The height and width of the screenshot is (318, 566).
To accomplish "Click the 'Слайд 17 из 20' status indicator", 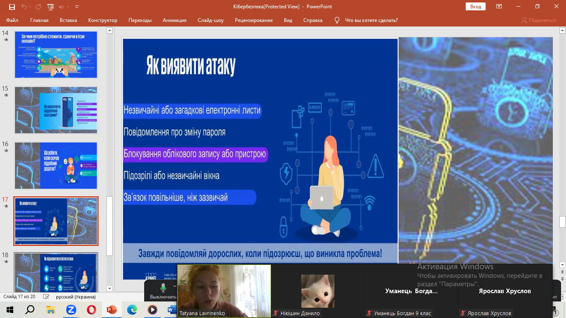I will point(19,297).
